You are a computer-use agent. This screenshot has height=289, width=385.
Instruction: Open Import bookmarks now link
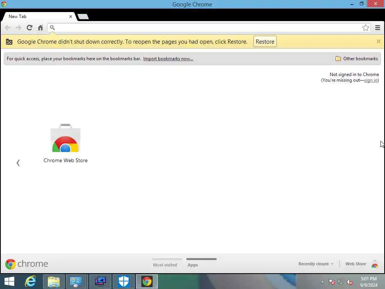tap(168, 58)
